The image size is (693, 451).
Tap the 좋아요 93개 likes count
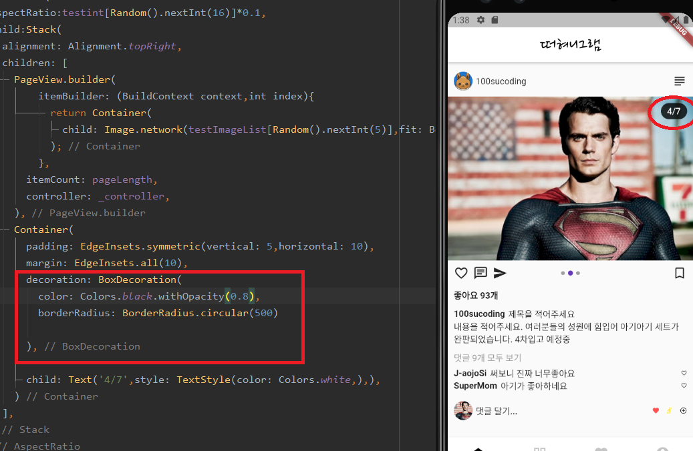[x=476, y=296]
